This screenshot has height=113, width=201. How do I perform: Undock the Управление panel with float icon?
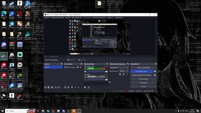point(156,64)
